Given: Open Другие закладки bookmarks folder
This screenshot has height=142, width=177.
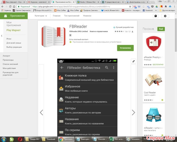Looking at the screenshot, I should pyautogui.click(x=167, y=11).
